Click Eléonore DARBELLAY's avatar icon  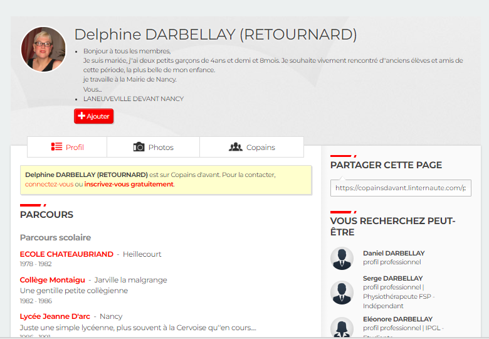pos(342,328)
